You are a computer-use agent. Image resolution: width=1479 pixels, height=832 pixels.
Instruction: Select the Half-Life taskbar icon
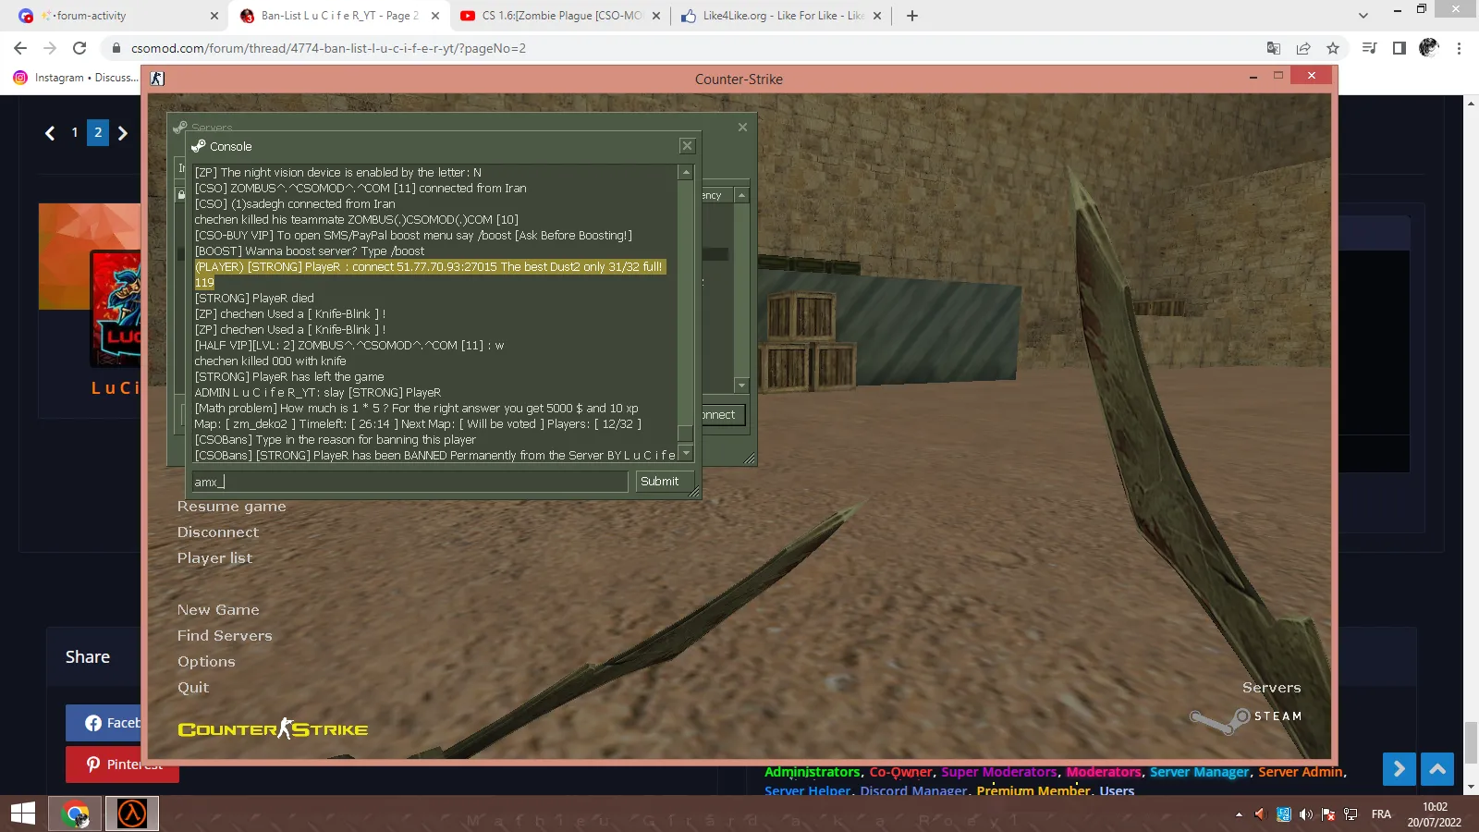click(132, 814)
